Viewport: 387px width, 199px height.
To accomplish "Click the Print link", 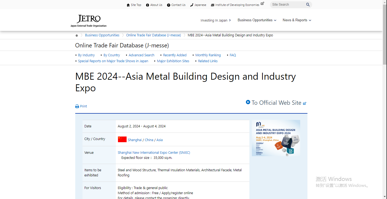I will [83, 106].
